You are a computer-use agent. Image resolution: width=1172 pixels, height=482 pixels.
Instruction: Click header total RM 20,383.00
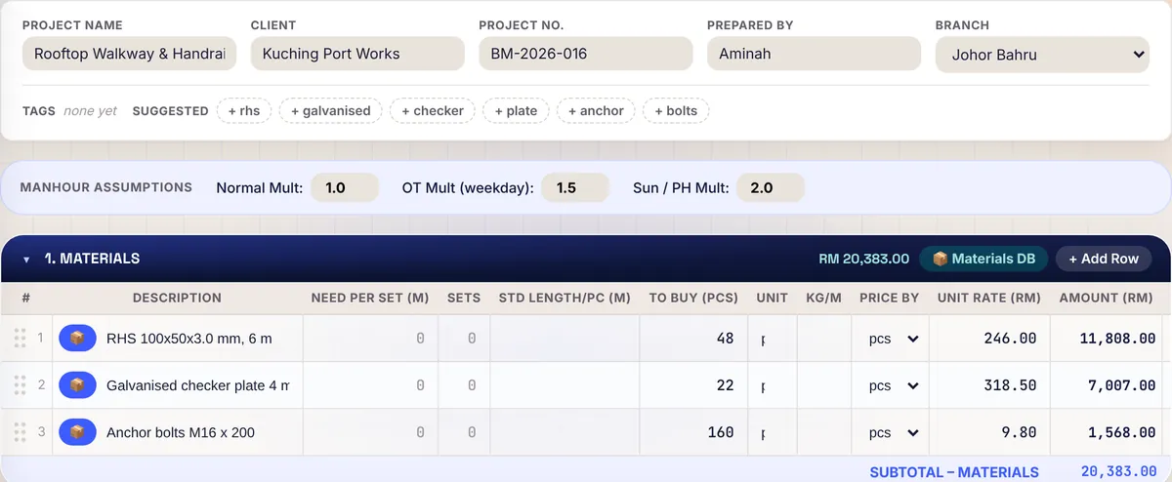(864, 259)
